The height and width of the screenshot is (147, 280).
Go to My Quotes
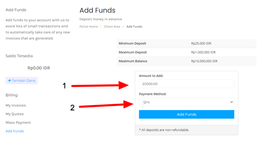click(14, 114)
